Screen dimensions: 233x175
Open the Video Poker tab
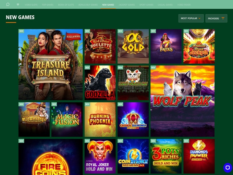tap(184, 5)
